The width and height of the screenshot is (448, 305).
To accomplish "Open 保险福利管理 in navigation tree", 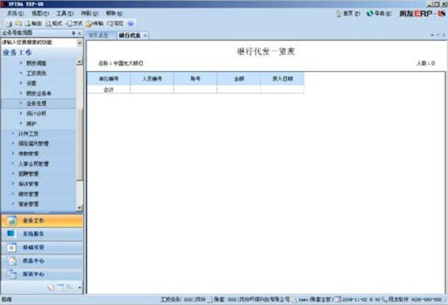I will tap(34, 143).
